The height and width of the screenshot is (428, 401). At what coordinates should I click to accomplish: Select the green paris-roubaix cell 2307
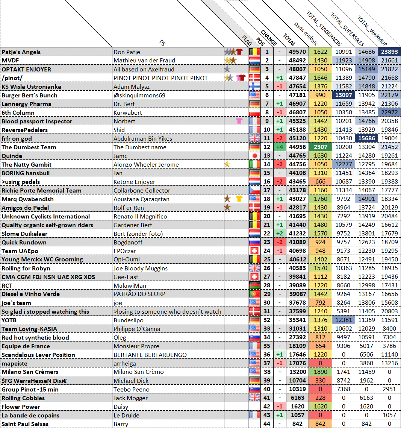click(321, 147)
